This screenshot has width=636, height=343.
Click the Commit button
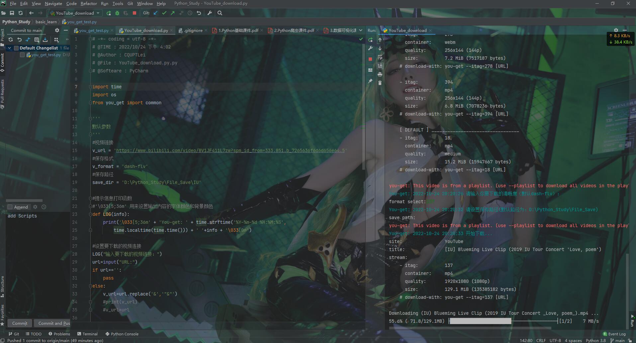[x=20, y=323]
